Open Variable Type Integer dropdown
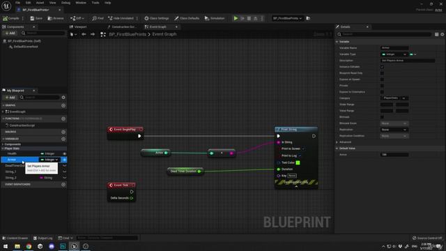446x251 pixels. pos(394,54)
